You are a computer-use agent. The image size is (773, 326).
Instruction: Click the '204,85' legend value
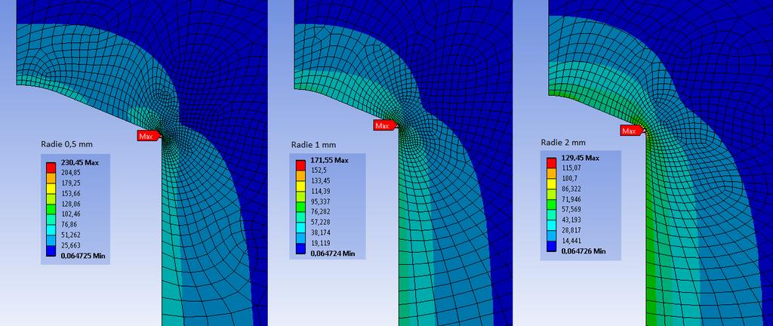point(70,172)
